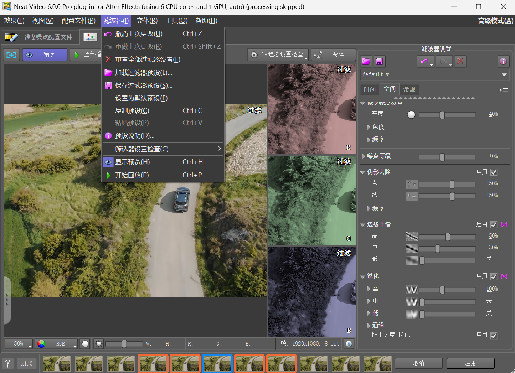Expand the 色度 section

point(369,127)
